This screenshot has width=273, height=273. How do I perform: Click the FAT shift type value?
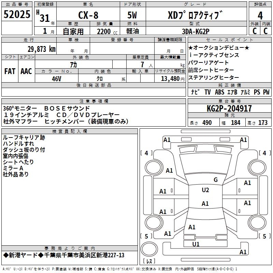click(10, 71)
